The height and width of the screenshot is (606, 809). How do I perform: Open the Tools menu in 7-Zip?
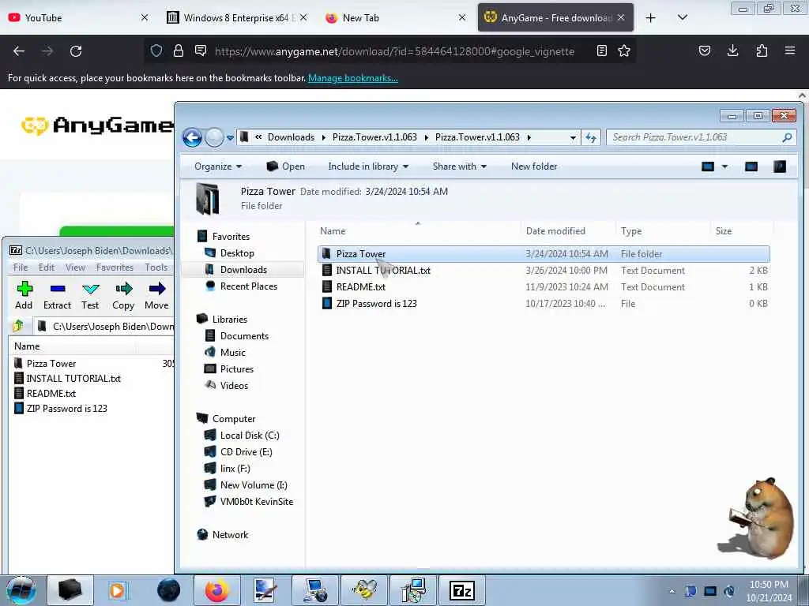point(156,267)
